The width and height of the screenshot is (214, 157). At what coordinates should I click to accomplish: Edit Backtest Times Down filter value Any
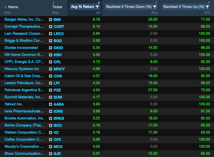pyautogui.click(x=154, y=13)
